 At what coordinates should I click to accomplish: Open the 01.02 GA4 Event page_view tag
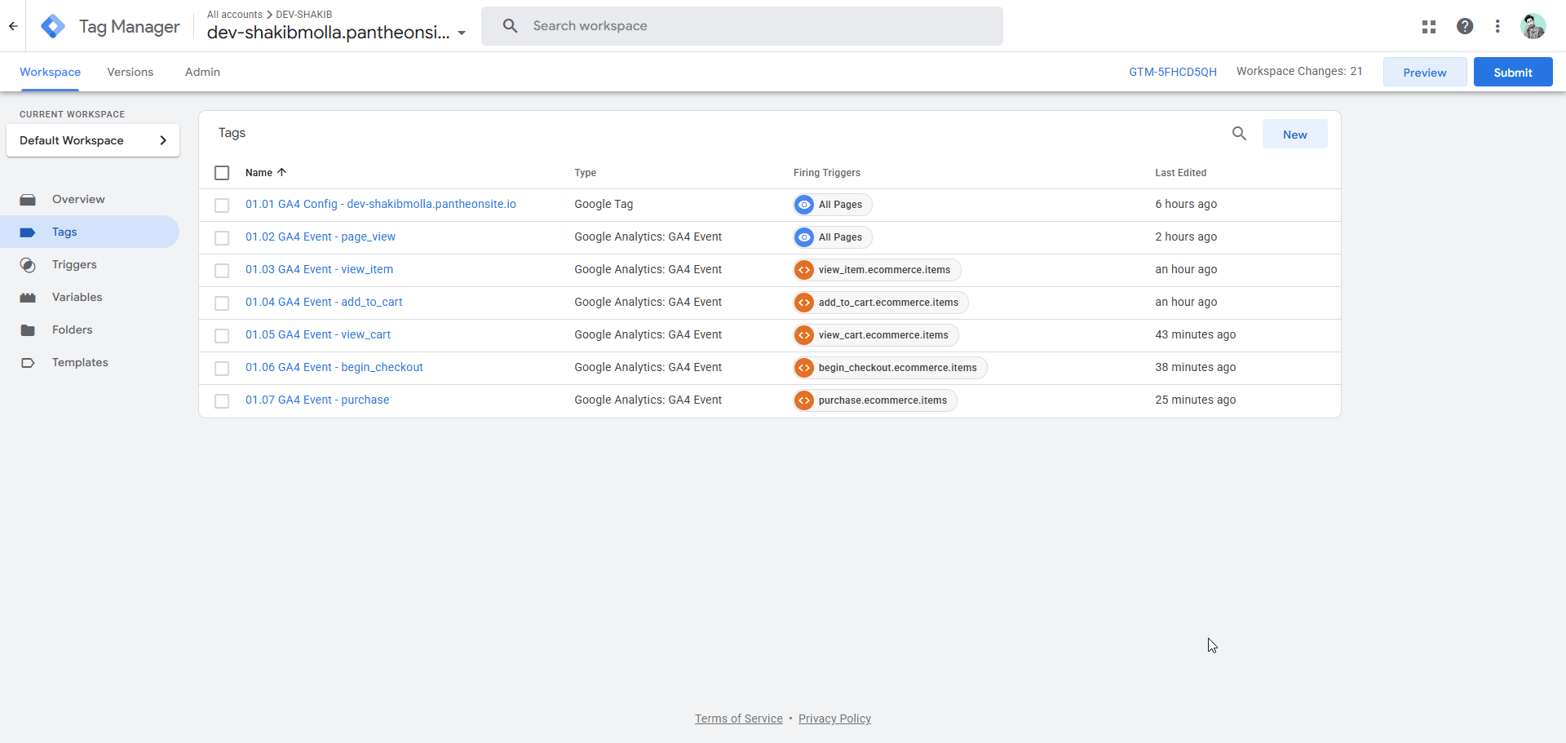[x=321, y=237]
